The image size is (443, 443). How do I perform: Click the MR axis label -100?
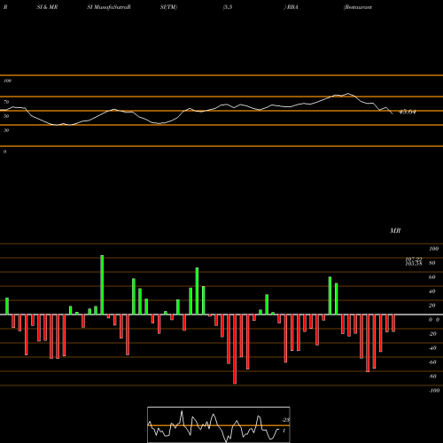pos(433,391)
